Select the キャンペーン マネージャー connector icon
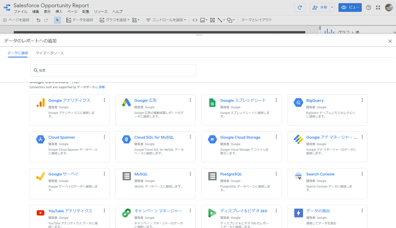This screenshot has width=396, height=228. [x=126, y=213]
